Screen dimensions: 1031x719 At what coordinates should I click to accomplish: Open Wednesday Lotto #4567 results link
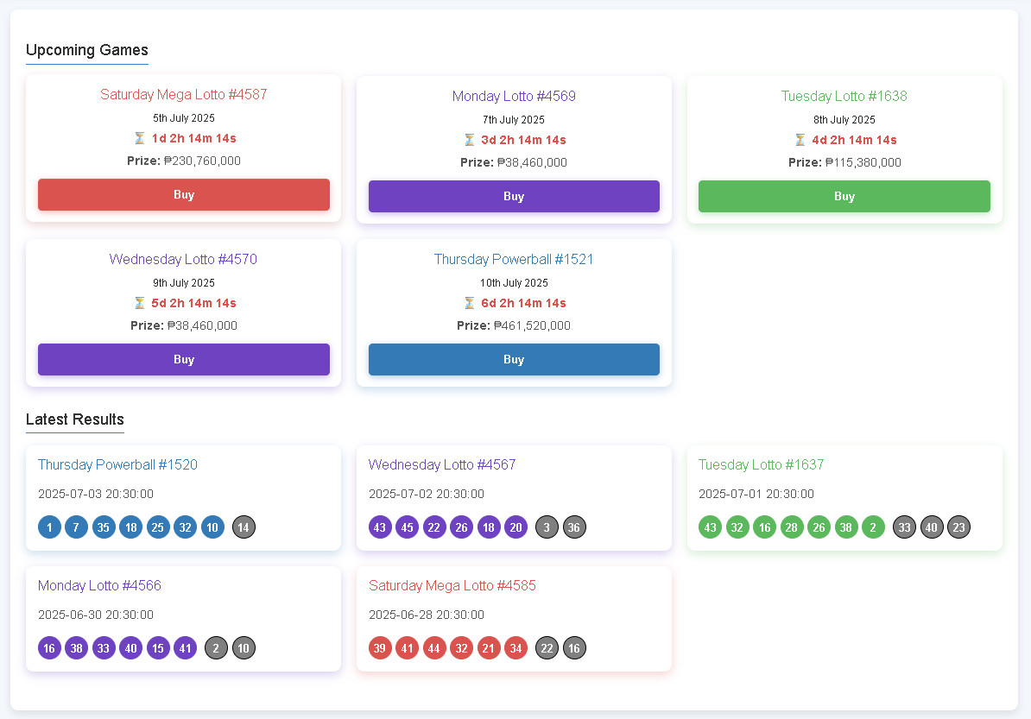[442, 464]
